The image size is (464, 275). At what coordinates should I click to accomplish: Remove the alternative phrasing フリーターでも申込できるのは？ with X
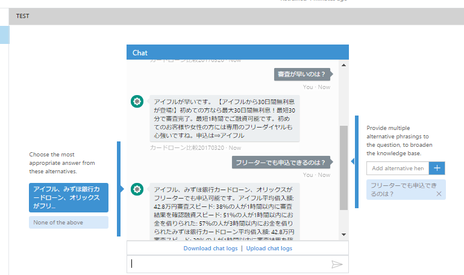tap(439, 194)
